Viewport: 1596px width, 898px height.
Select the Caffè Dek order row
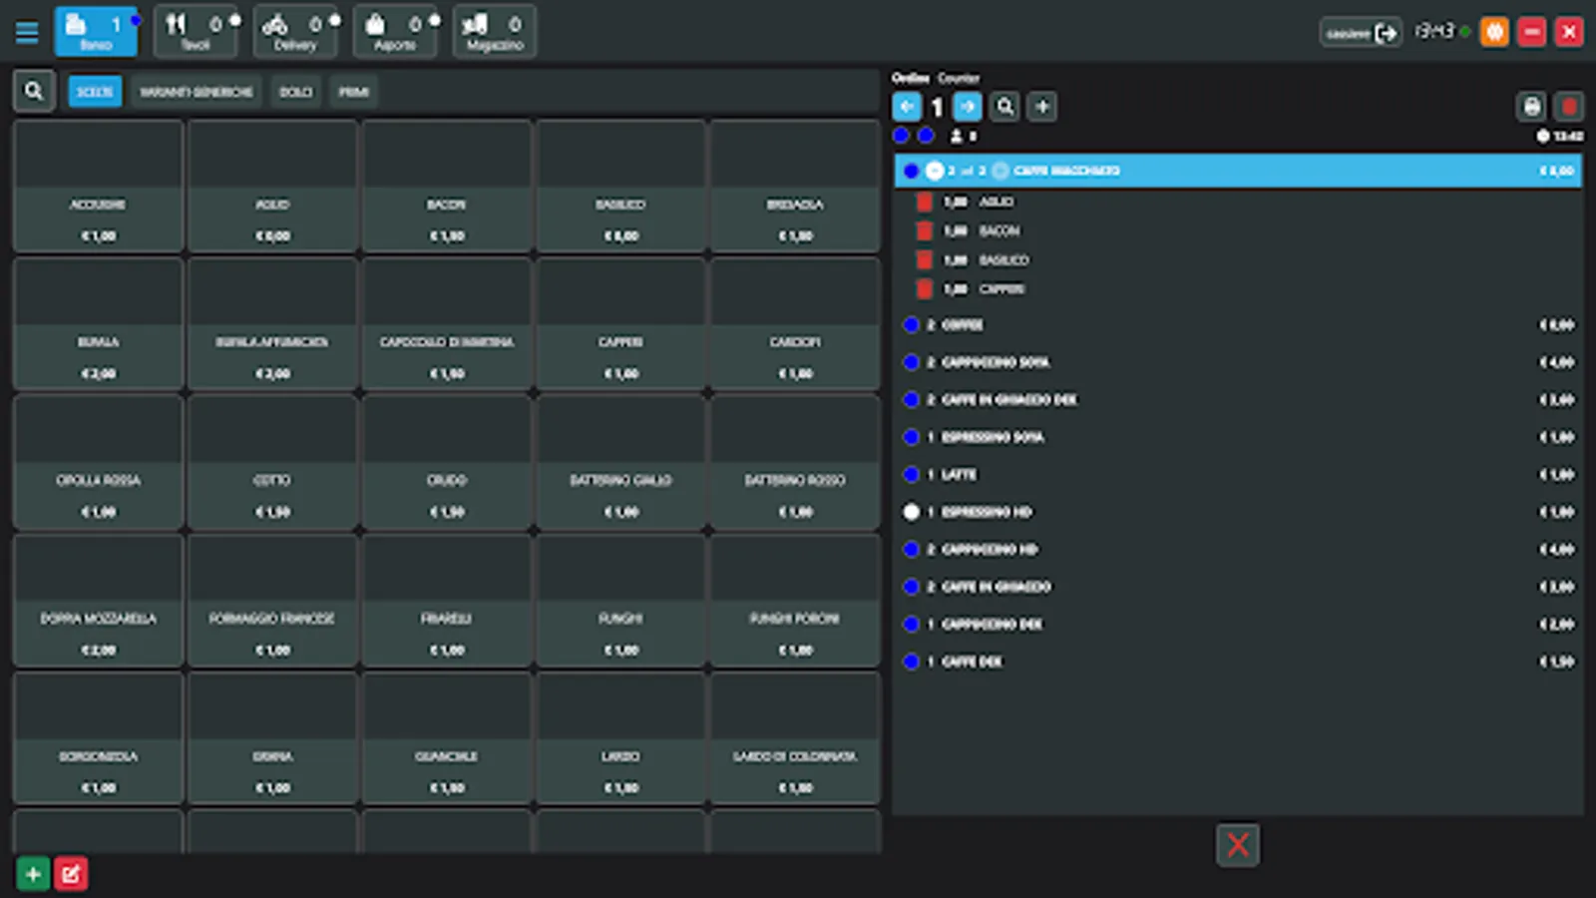pos(1238,662)
